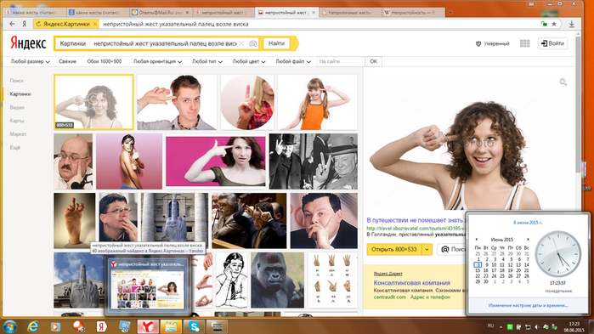
Task: Go to next month in calendar
Action: (x=528, y=240)
